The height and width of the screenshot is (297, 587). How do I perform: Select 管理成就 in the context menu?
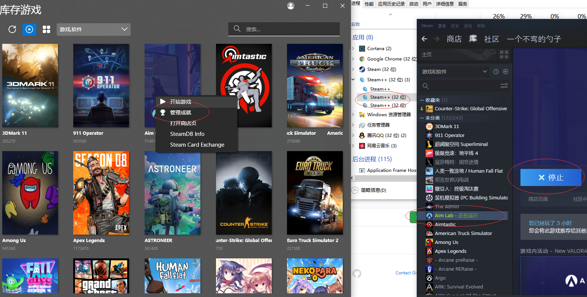pyautogui.click(x=196, y=112)
